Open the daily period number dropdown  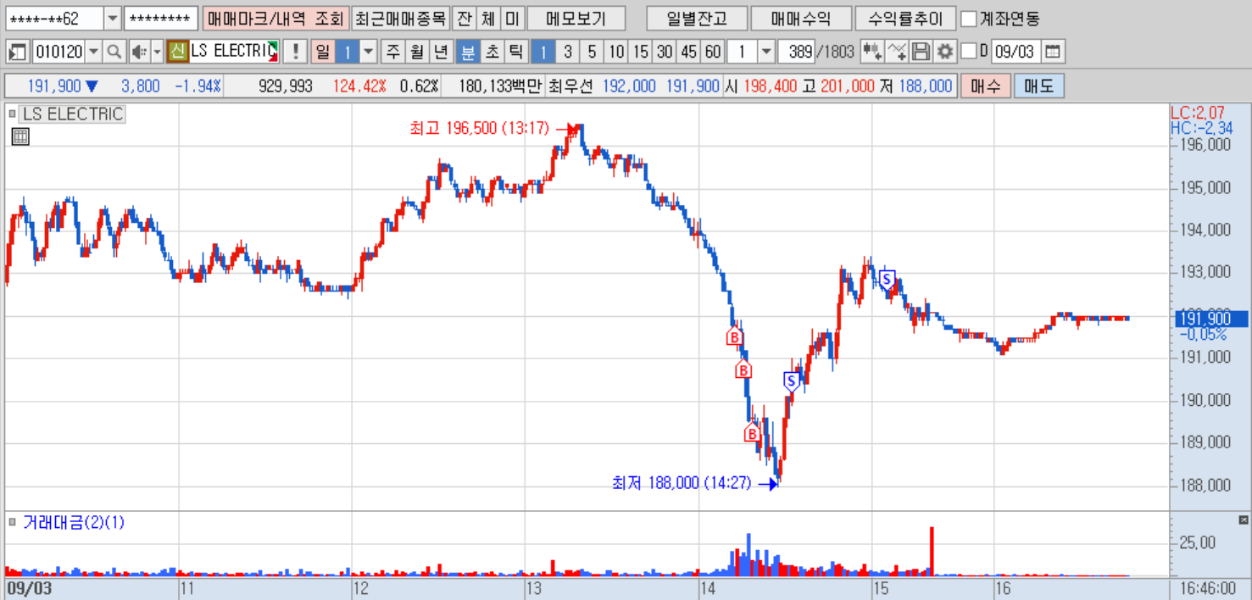point(368,52)
